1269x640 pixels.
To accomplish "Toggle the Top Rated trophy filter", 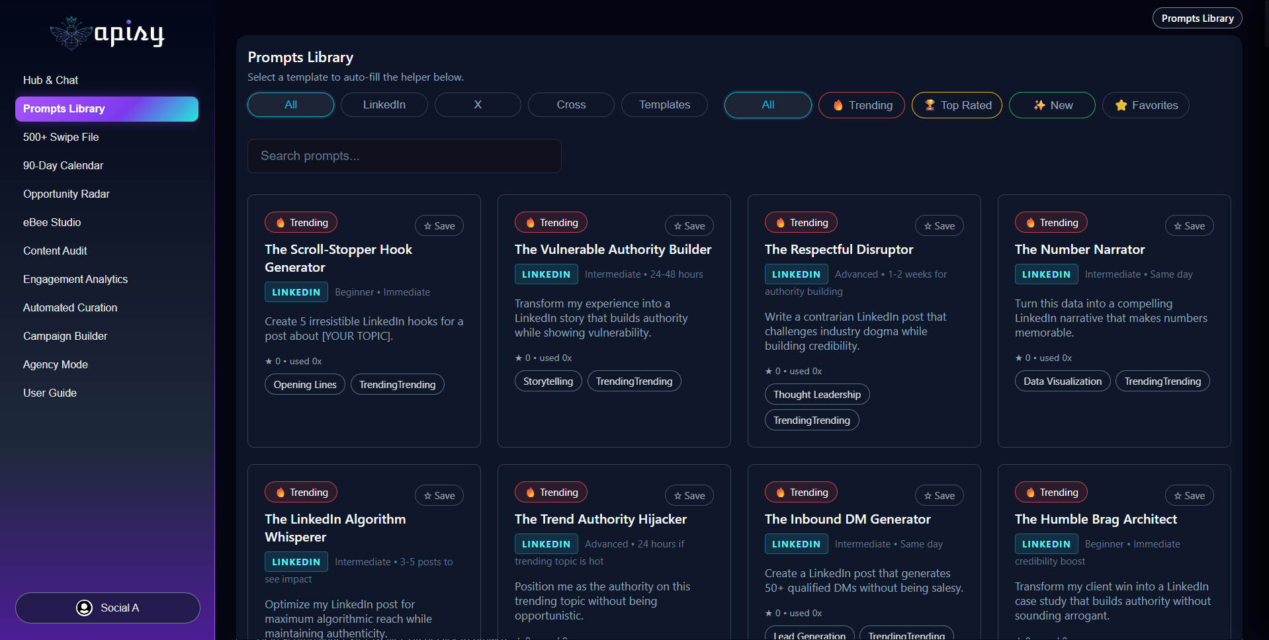I will click(x=957, y=105).
